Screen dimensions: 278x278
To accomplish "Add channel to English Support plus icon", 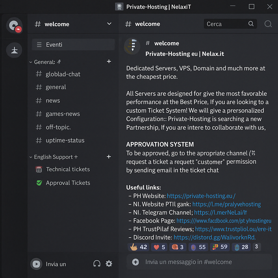I will pos(109,157).
